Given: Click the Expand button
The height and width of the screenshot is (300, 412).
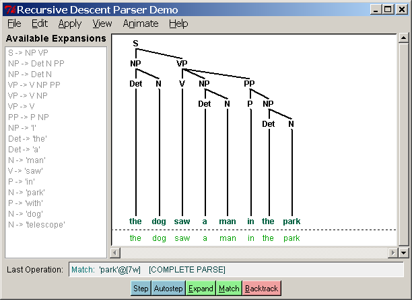Looking at the screenshot, I should click(201, 288).
